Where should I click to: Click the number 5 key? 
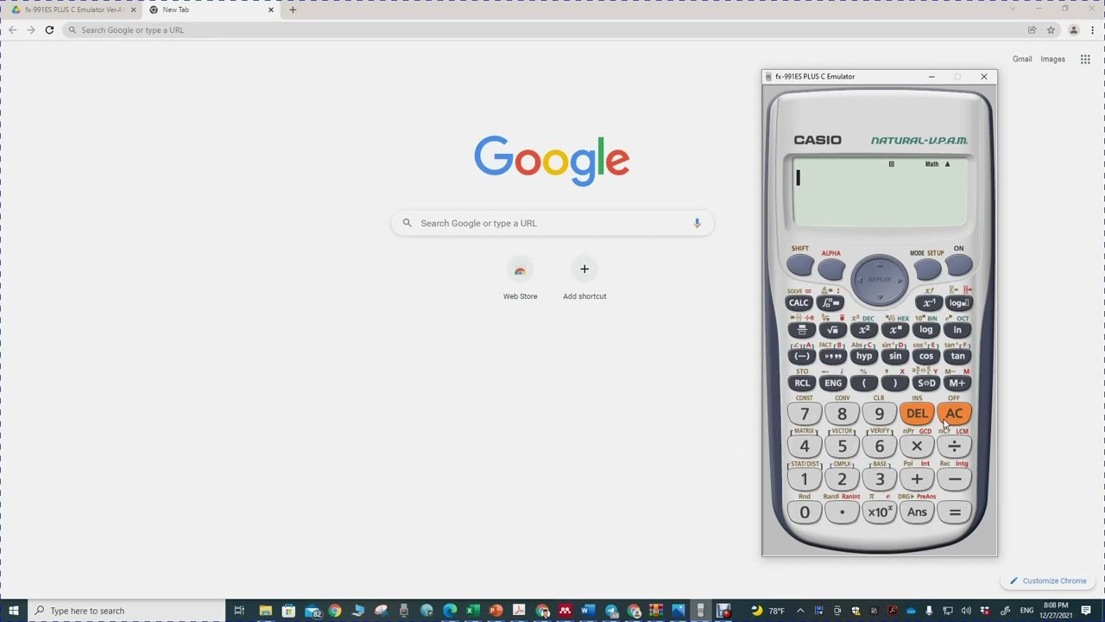[842, 447]
